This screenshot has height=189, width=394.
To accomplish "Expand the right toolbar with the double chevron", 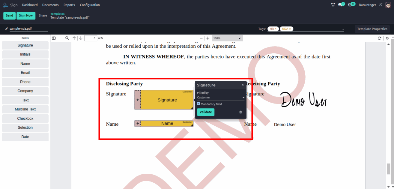I will point(387,38).
